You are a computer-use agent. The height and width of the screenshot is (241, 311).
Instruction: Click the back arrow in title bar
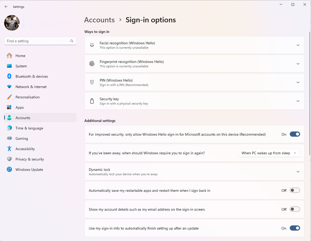pyautogui.click(x=6, y=7)
